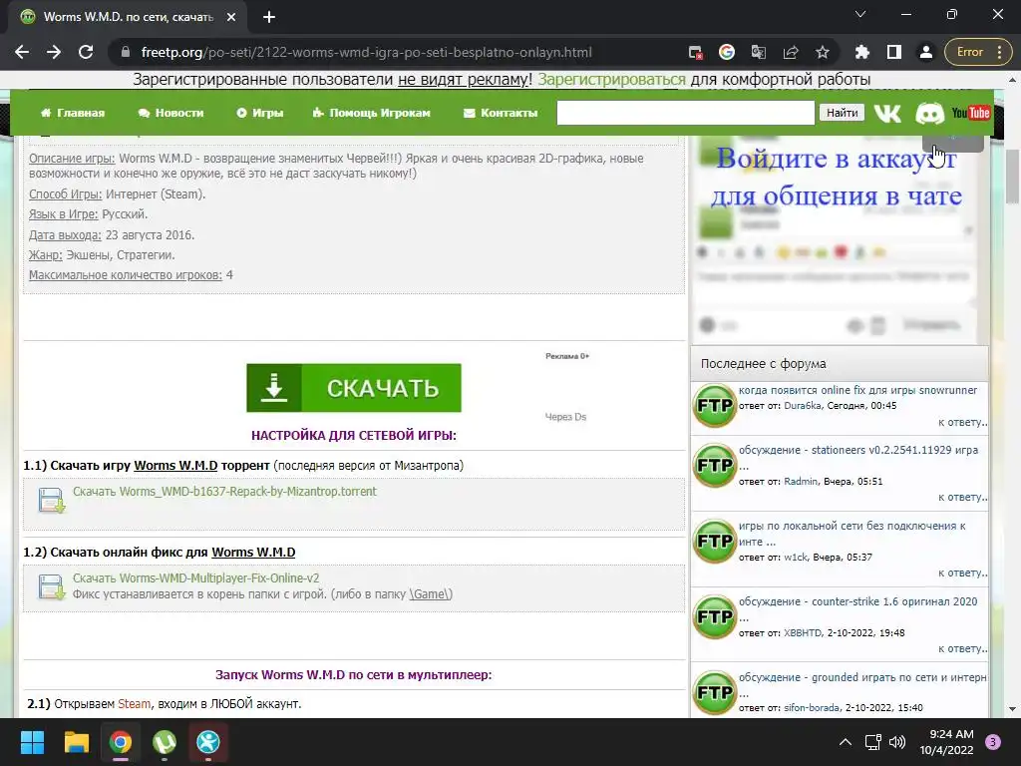The width and height of the screenshot is (1021, 766).
Task: Open the Chrome profile icon
Action: (926, 52)
